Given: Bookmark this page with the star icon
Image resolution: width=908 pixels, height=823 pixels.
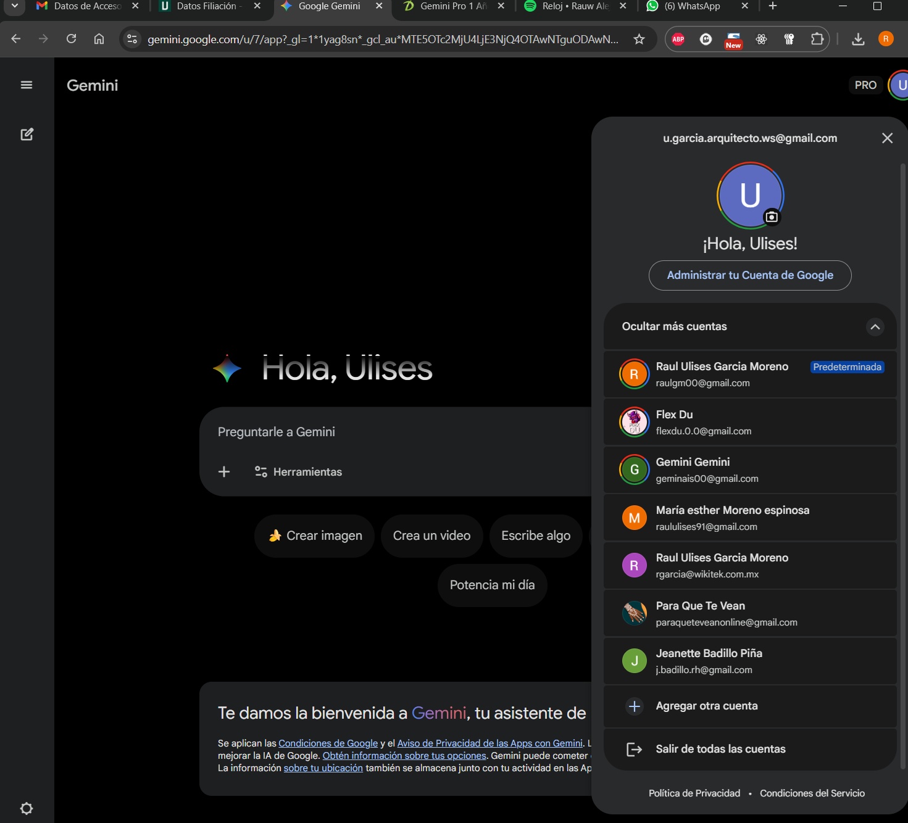Looking at the screenshot, I should 639,39.
